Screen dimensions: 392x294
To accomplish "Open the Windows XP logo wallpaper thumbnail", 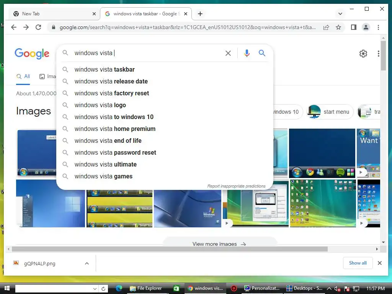I will click(188, 208).
